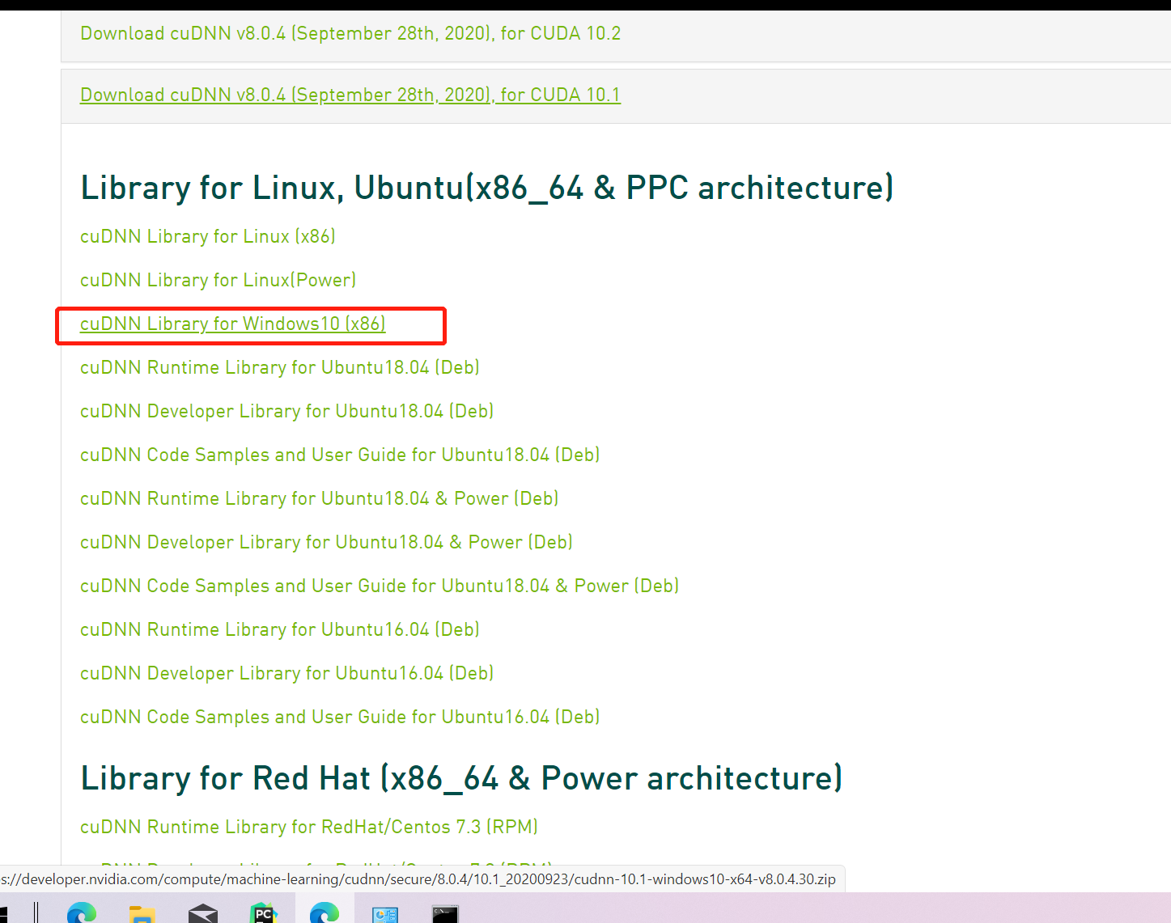
Task: Click the Library for Red Hat heading
Action: (x=461, y=778)
